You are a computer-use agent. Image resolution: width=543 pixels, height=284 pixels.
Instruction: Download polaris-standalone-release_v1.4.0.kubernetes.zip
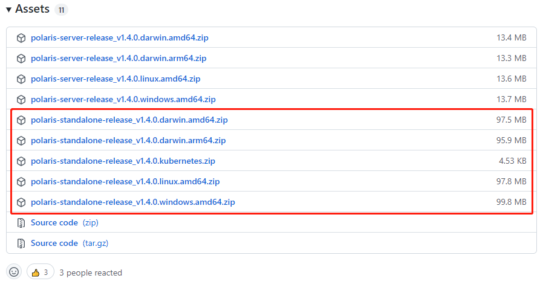click(123, 161)
